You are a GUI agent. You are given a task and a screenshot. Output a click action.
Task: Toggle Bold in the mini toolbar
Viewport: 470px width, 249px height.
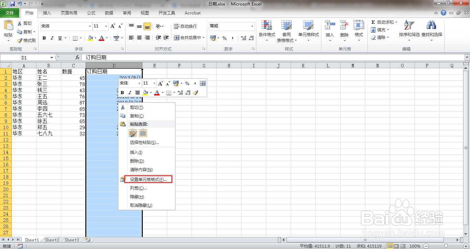(x=122, y=93)
